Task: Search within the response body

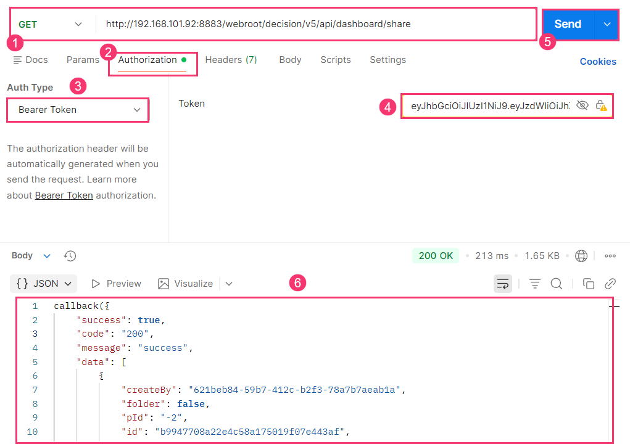Action: [x=556, y=284]
